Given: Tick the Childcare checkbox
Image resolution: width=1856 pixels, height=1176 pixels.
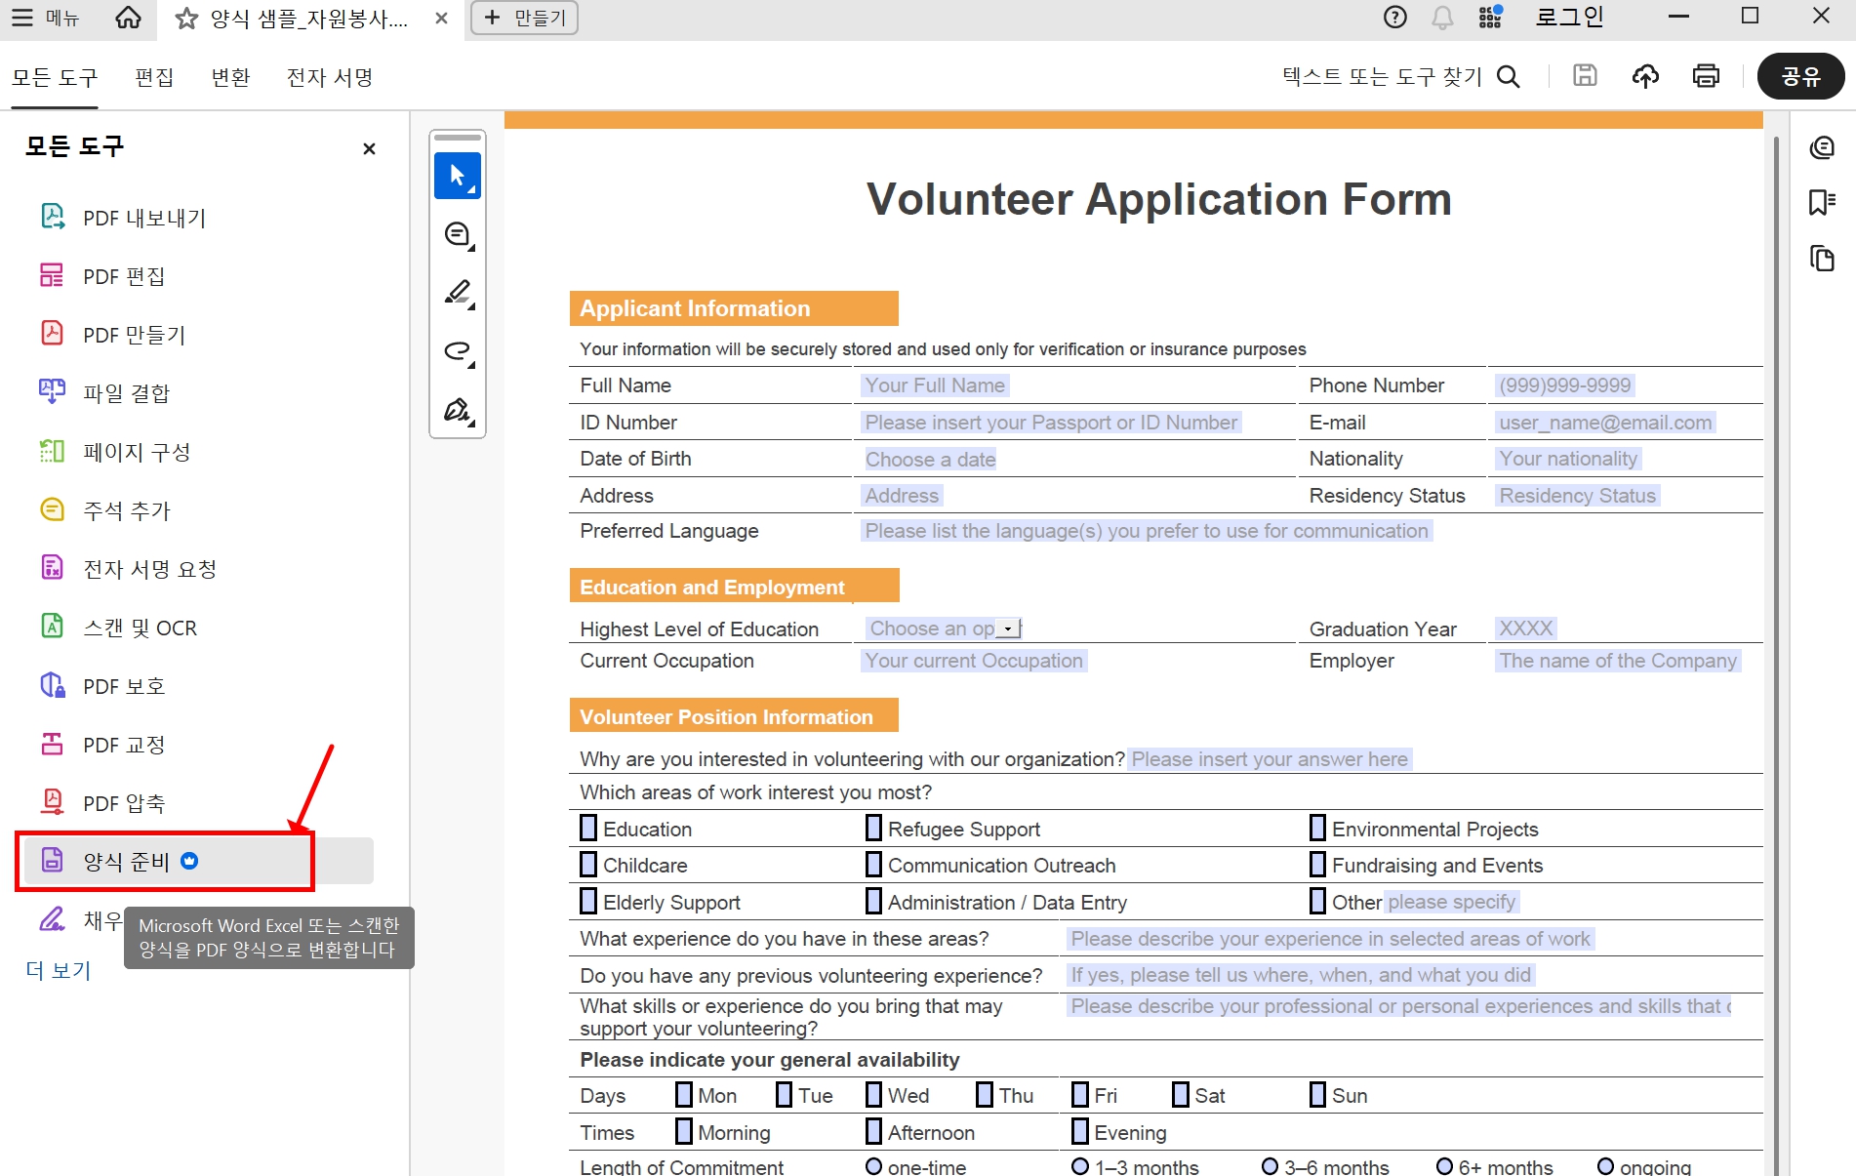Looking at the screenshot, I should [588, 865].
